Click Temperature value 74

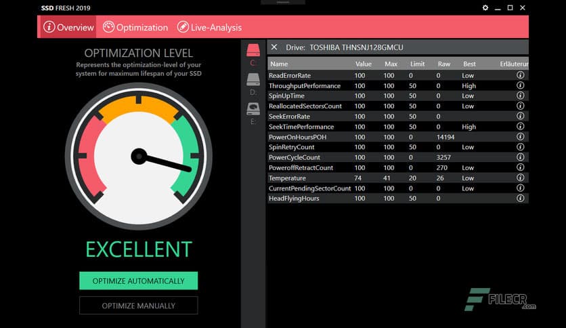357,178
